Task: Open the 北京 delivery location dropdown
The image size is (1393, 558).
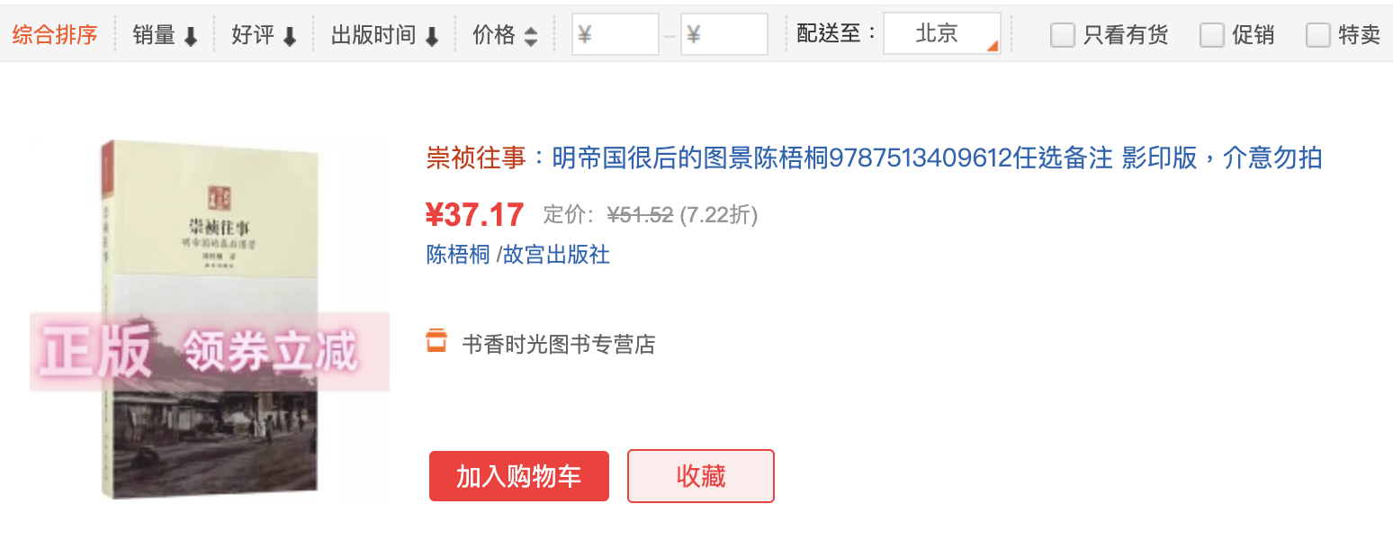Action: [x=942, y=34]
